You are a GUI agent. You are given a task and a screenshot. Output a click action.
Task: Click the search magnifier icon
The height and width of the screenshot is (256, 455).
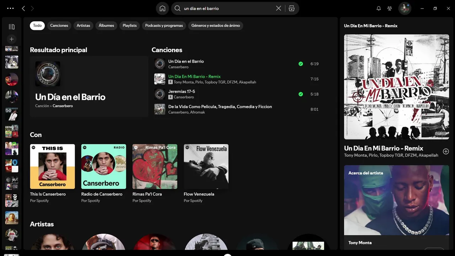[177, 8]
